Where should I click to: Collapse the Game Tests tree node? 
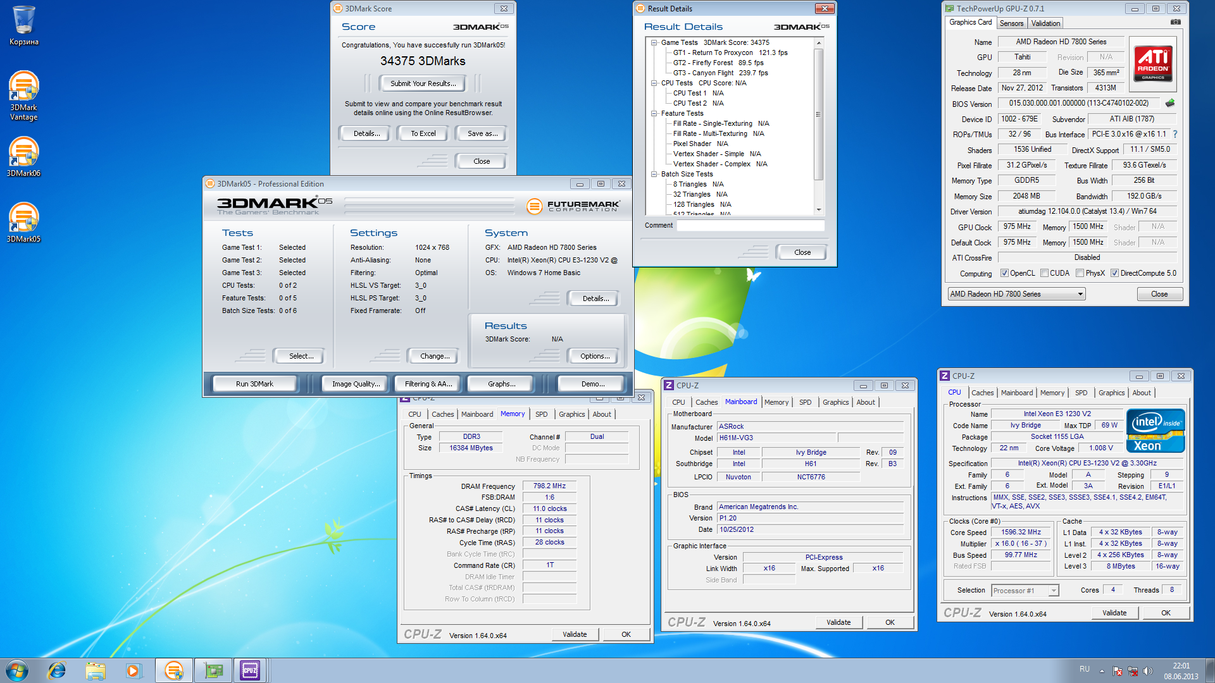point(654,42)
